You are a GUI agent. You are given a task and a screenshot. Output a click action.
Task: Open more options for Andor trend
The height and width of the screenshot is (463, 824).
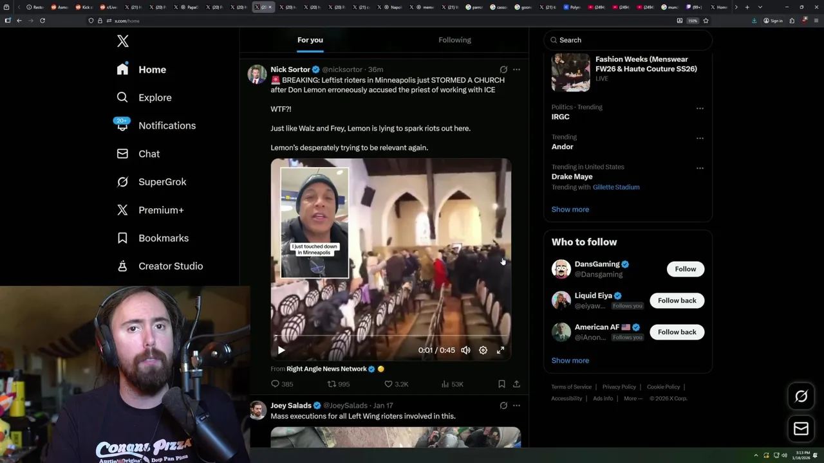pyautogui.click(x=700, y=138)
